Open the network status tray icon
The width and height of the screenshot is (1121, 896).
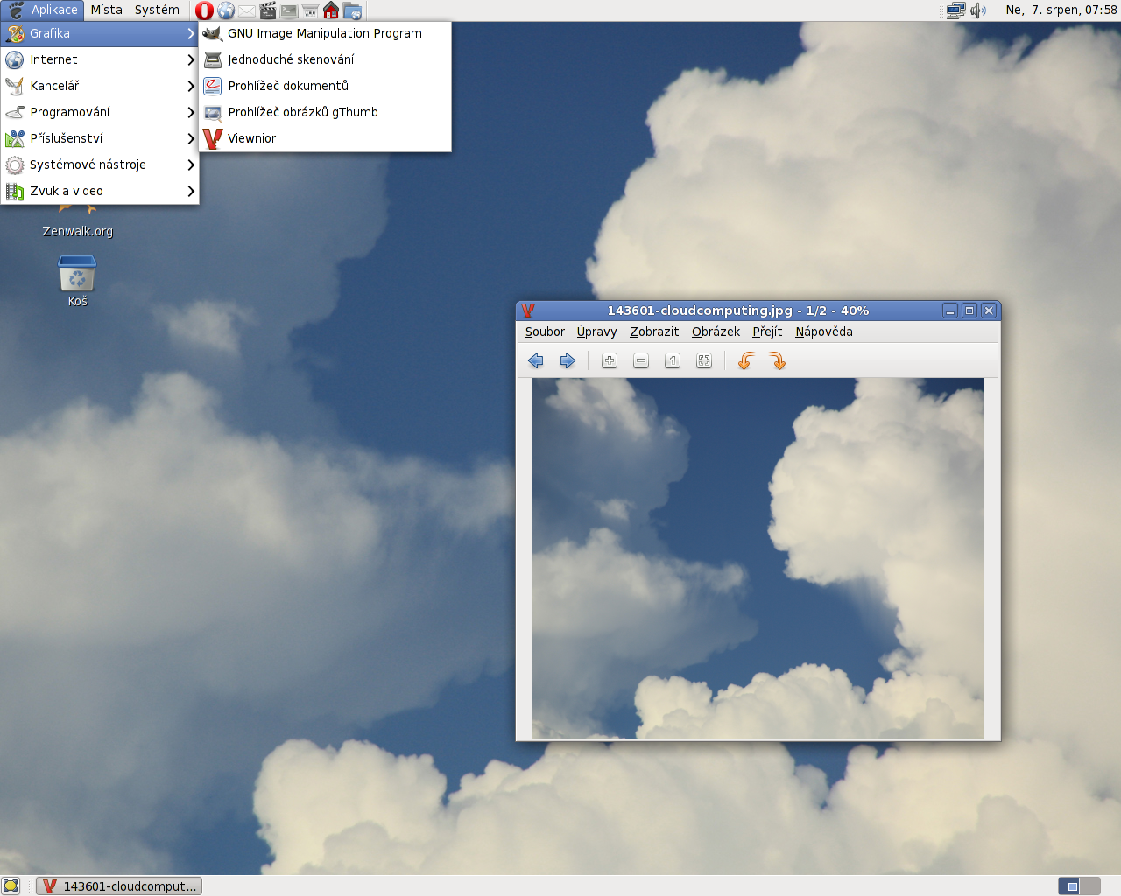click(955, 10)
